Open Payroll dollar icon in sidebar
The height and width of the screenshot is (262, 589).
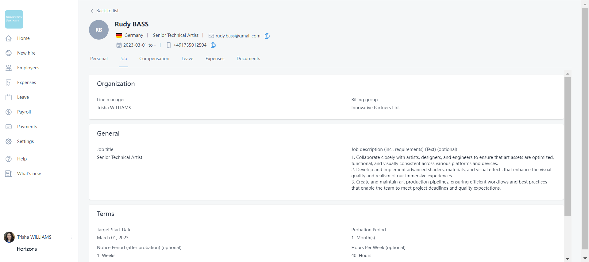click(x=9, y=112)
